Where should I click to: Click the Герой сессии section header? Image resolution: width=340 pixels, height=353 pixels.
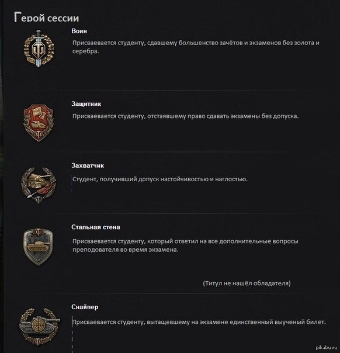47,18
